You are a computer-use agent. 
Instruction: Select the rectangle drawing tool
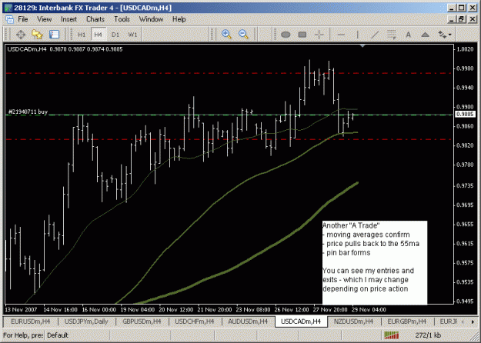[302, 35]
